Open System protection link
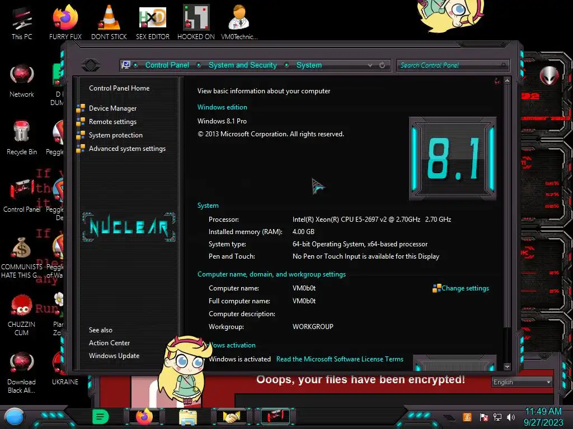Image resolution: width=573 pixels, height=429 pixels. tap(115, 135)
